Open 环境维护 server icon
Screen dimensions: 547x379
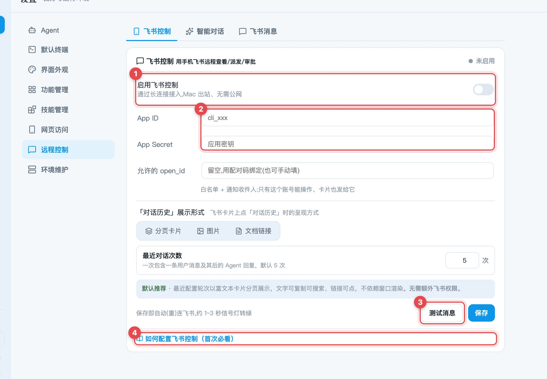pyautogui.click(x=32, y=169)
